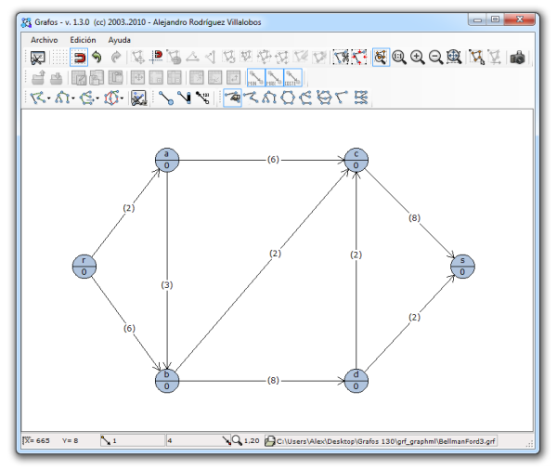The height and width of the screenshot is (470, 557).
Task: Expand the tree graph template dropdown arrow
Action: coord(72,98)
